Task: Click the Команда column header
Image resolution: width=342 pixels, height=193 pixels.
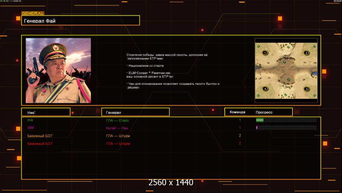Action: [x=237, y=112]
